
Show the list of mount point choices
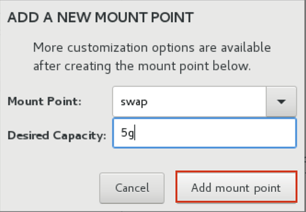pos(281,102)
